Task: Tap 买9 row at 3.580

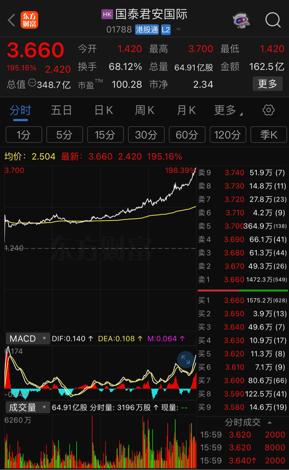Action: coord(242,407)
